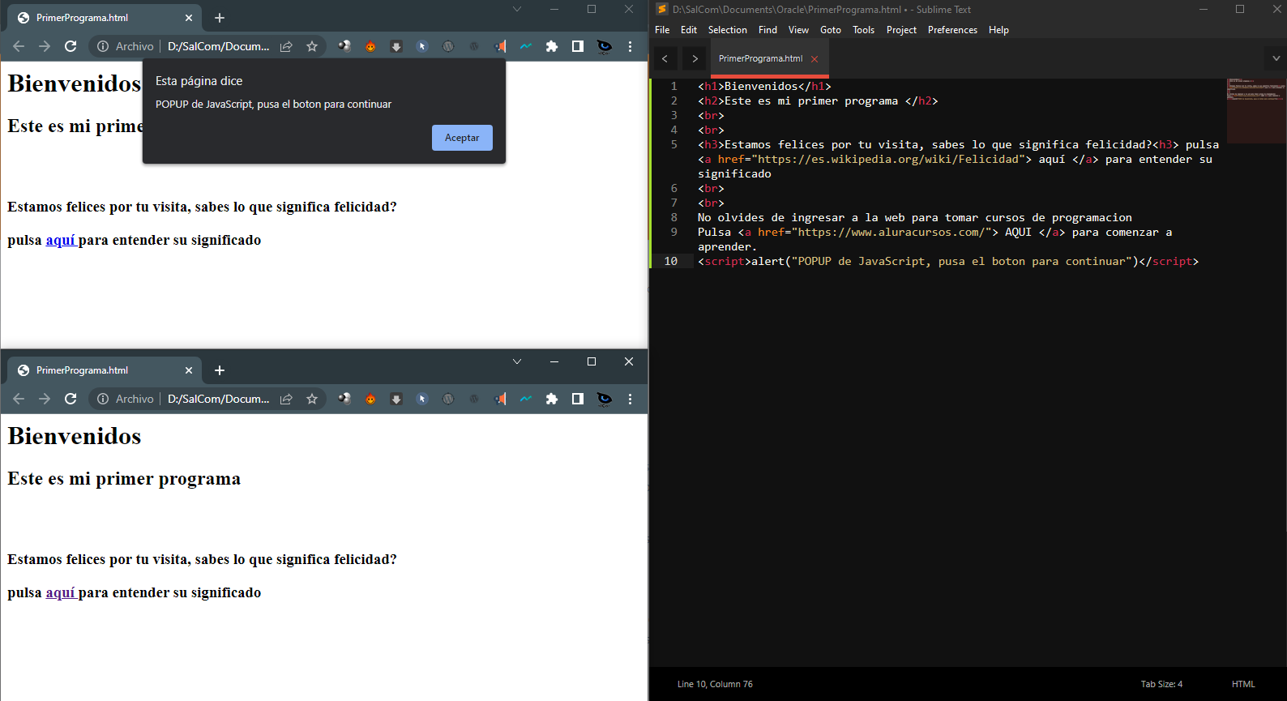This screenshot has width=1287, height=701.
Task: Select PrimerPrograma.html tab in top Chrome
Action: (104, 18)
